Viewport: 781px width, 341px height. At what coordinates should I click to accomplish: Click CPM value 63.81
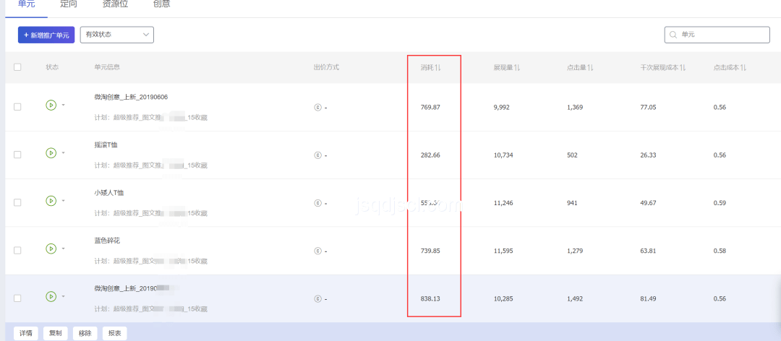click(x=649, y=251)
